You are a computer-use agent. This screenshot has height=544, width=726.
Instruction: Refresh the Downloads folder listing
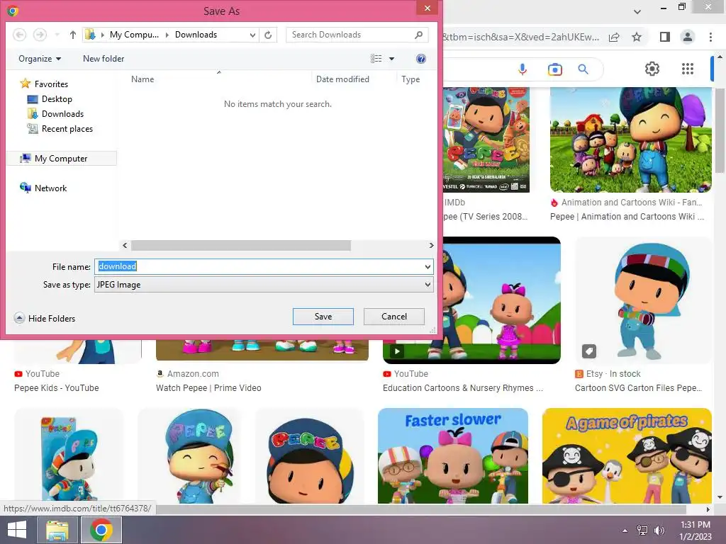coord(268,35)
